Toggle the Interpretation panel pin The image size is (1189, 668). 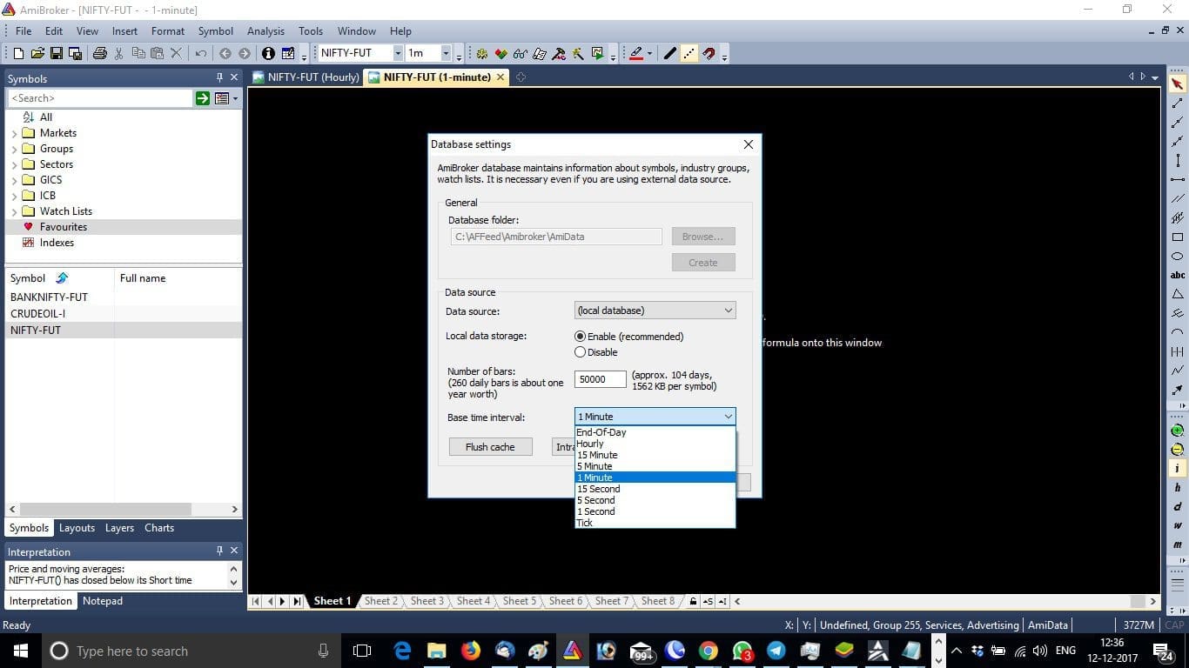(219, 551)
